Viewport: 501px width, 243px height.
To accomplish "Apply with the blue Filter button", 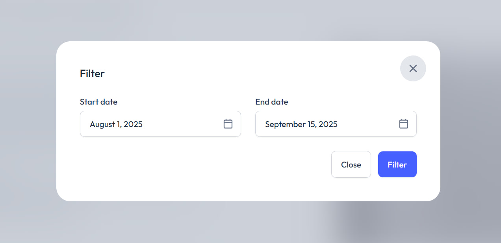I will coord(397,164).
